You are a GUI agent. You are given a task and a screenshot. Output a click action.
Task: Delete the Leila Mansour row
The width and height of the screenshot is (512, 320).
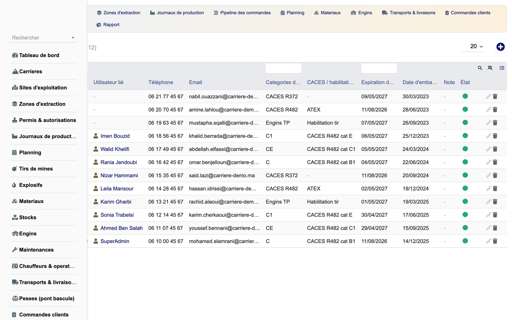pyautogui.click(x=495, y=189)
